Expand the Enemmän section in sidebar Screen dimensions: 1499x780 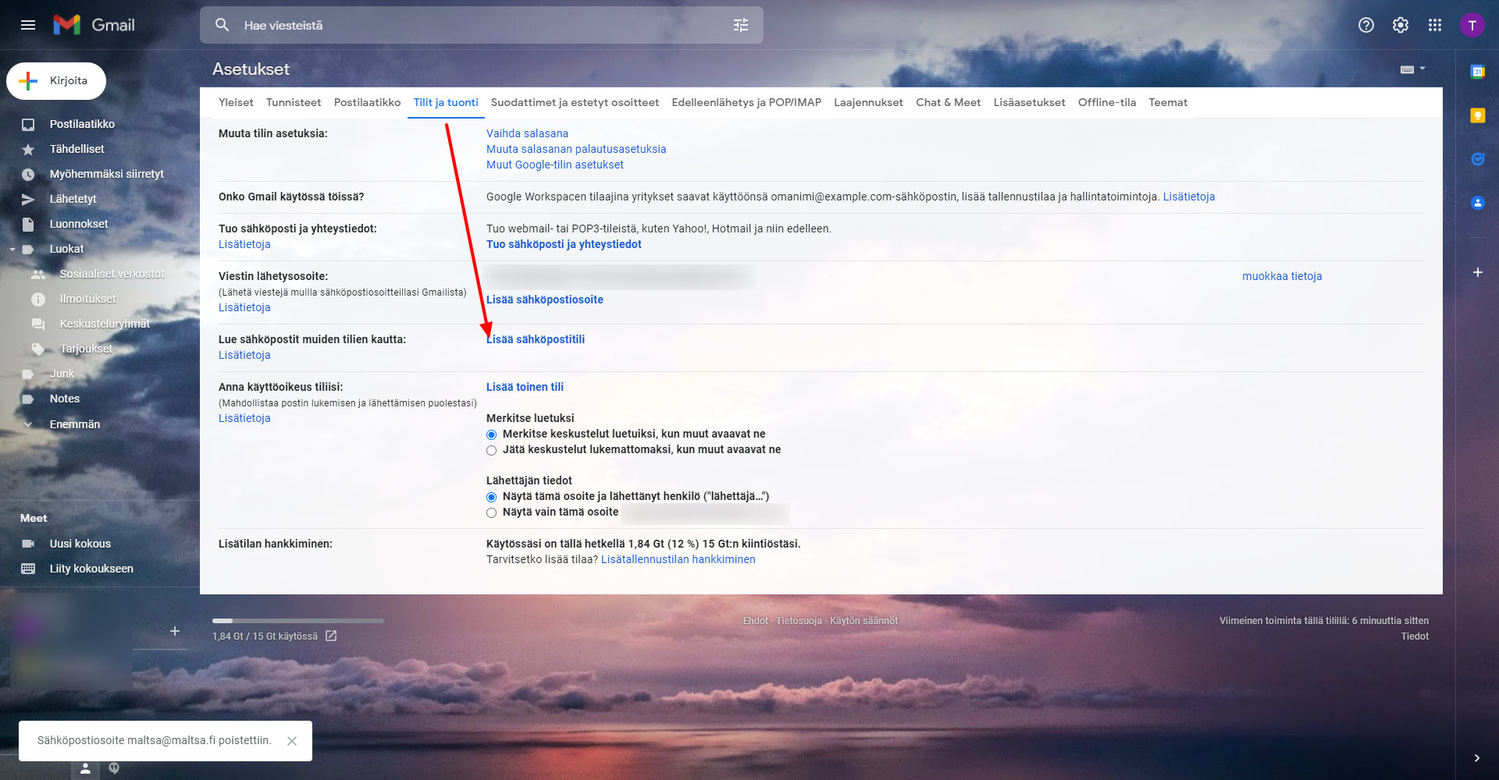point(74,424)
